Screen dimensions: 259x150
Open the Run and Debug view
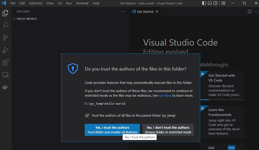[x=5, y=50]
